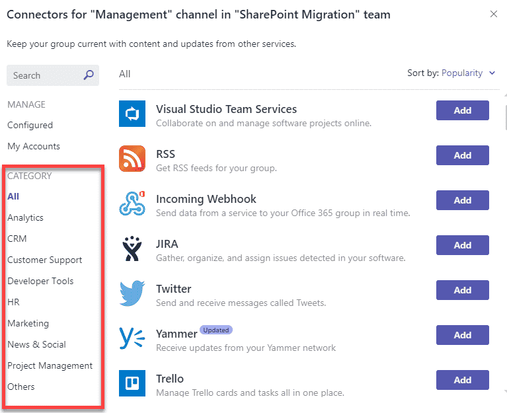Click 'Send and receive messages called Tweets' text
The image size is (507, 413).
(x=241, y=303)
